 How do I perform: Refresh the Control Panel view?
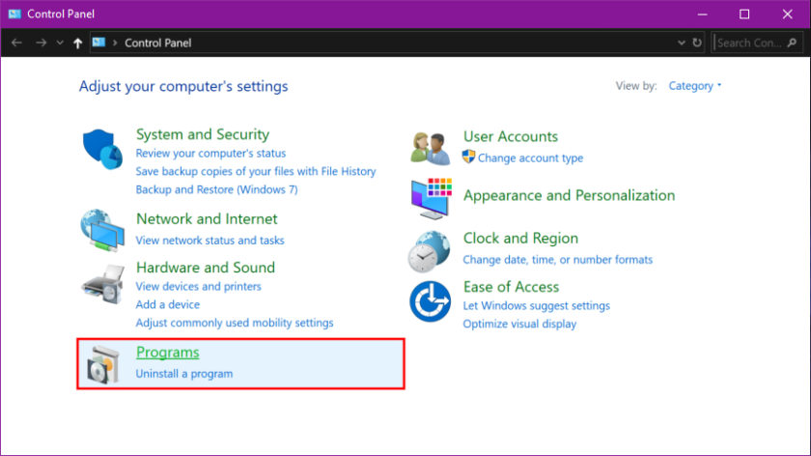tap(697, 43)
